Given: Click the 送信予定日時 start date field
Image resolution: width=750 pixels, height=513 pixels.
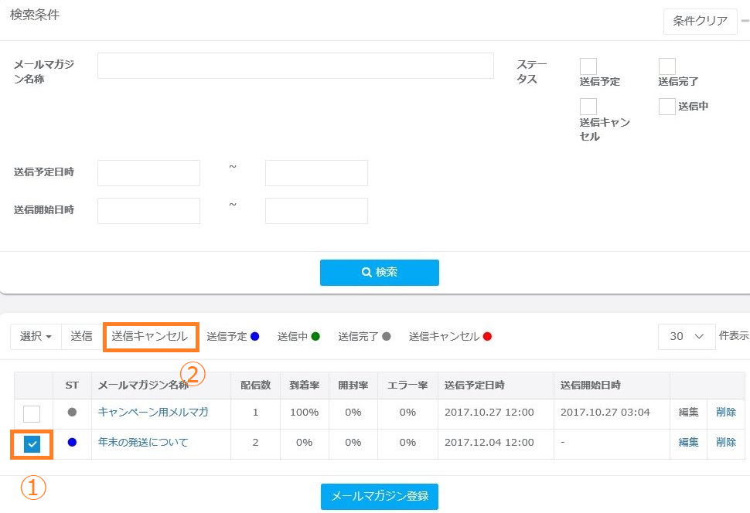Looking at the screenshot, I should coord(148,173).
